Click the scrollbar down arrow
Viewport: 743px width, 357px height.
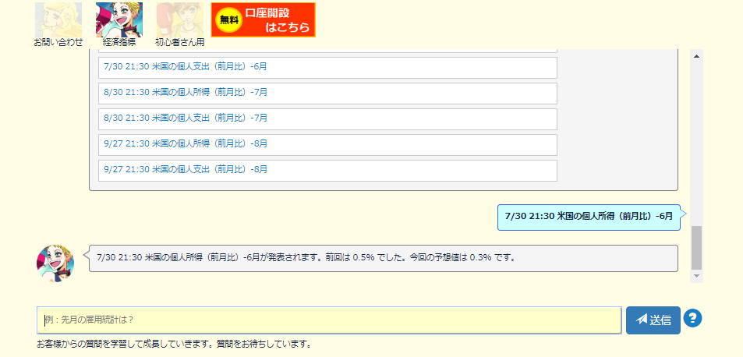pos(696,276)
